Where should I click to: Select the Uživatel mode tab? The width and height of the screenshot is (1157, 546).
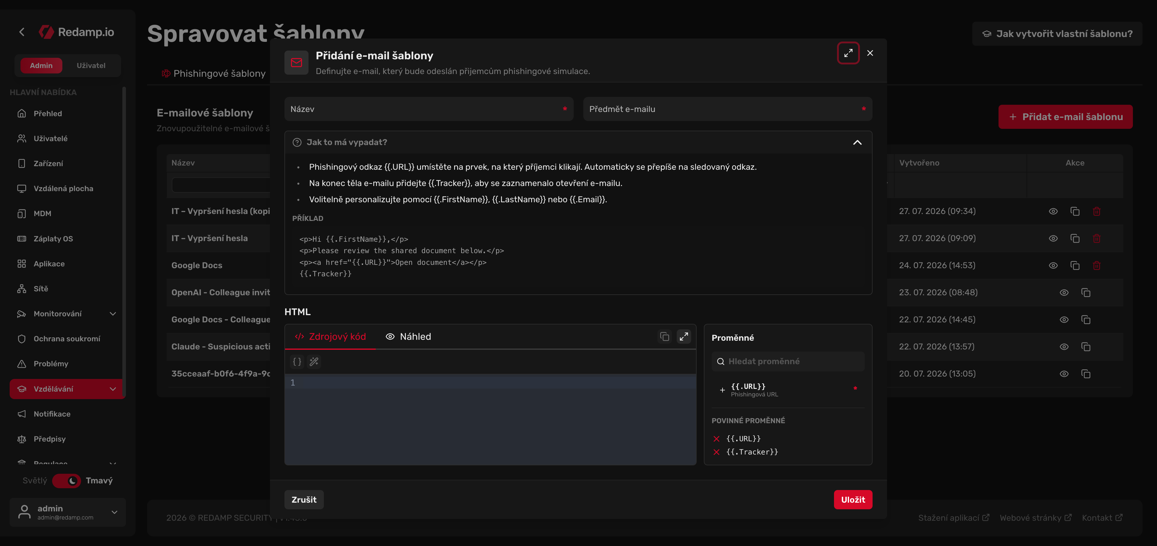91,66
